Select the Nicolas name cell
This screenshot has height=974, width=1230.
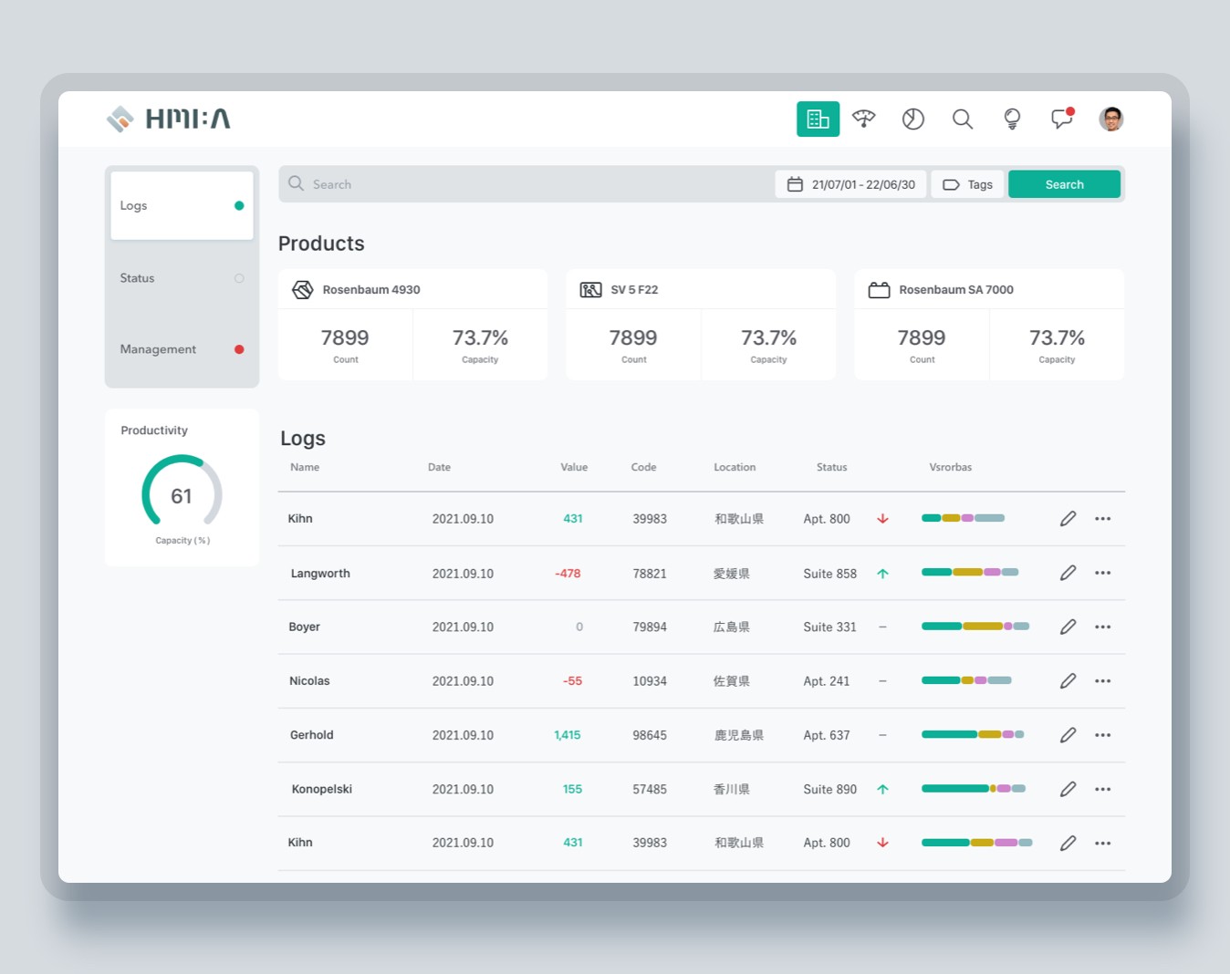pos(309,681)
